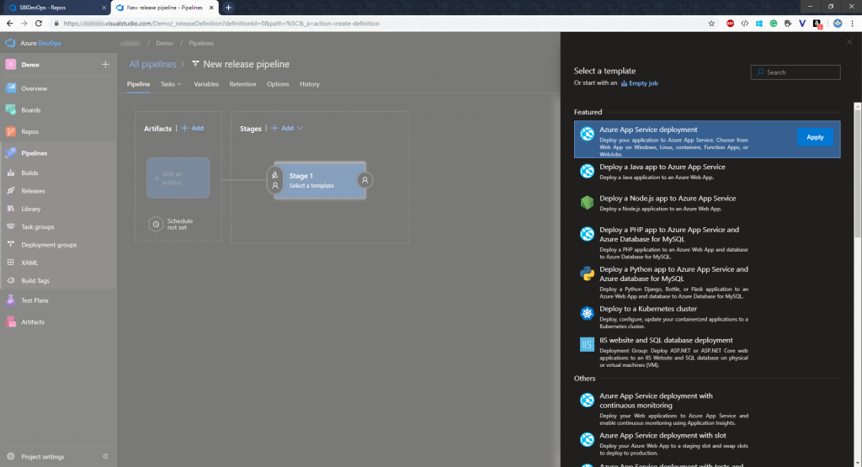Reload the page in browser
This screenshot has height=467, width=862.
39,24
